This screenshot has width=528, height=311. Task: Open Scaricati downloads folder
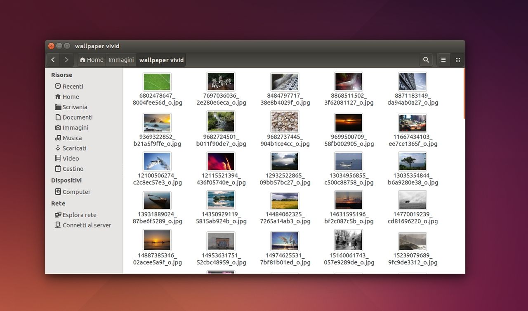pyautogui.click(x=74, y=148)
